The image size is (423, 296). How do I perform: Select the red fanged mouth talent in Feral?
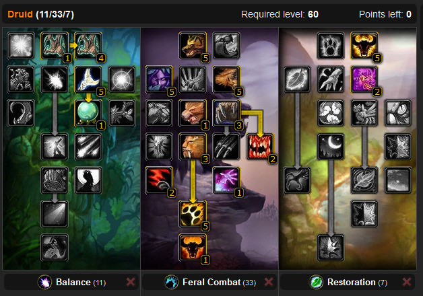tap(260, 147)
